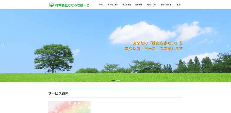Visit the ブログ menu item
The width and height of the screenshot is (231, 113).
(x=178, y=5)
